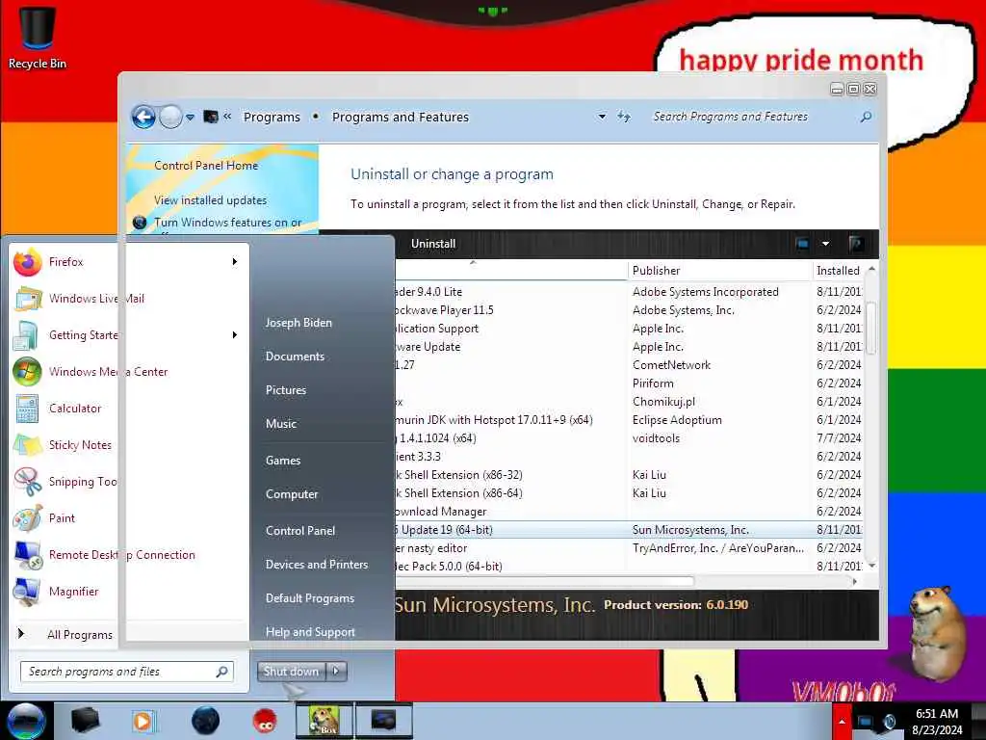Click Search programs and files field
Viewport: 986px width, 740px height.
pos(127,672)
